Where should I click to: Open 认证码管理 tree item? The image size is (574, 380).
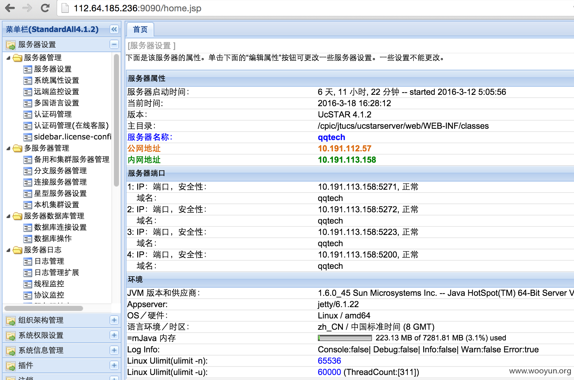[x=53, y=114]
